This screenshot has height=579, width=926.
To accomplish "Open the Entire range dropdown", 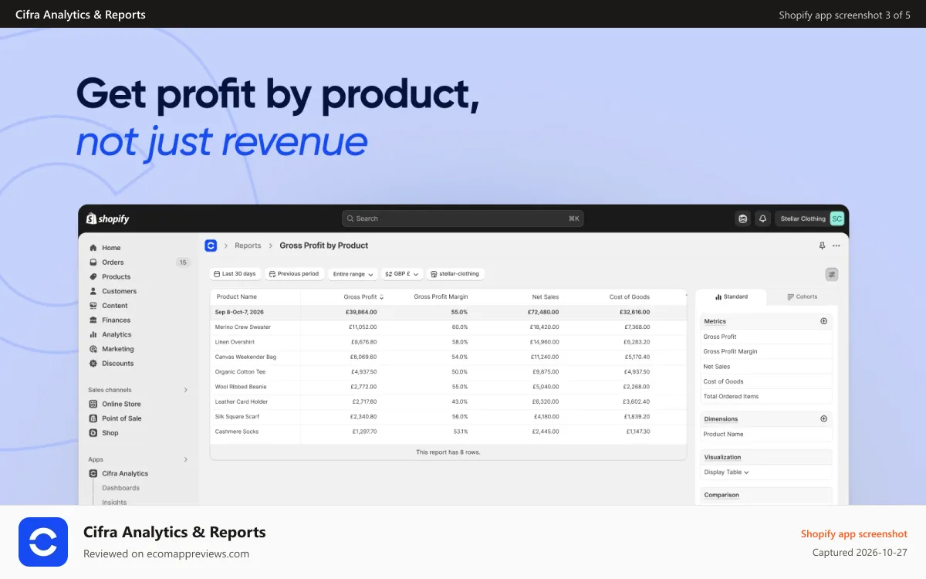I will (x=353, y=274).
